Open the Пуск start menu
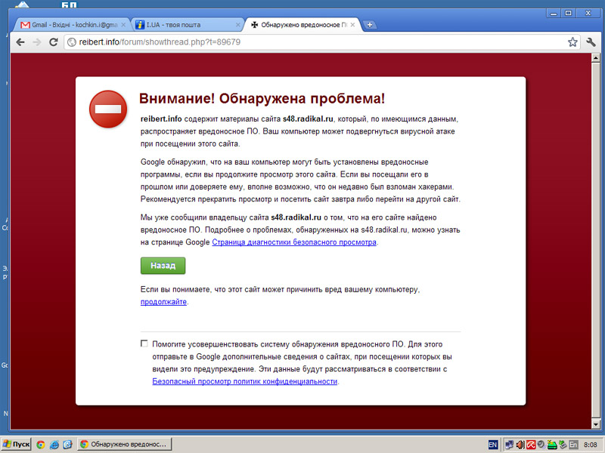The height and width of the screenshot is (453, 605). tap(16, 444)
